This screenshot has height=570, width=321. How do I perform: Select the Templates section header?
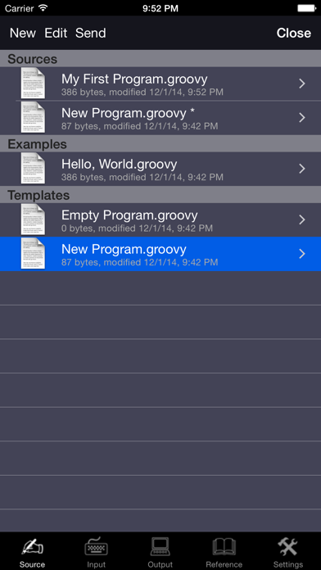[160, 195]
